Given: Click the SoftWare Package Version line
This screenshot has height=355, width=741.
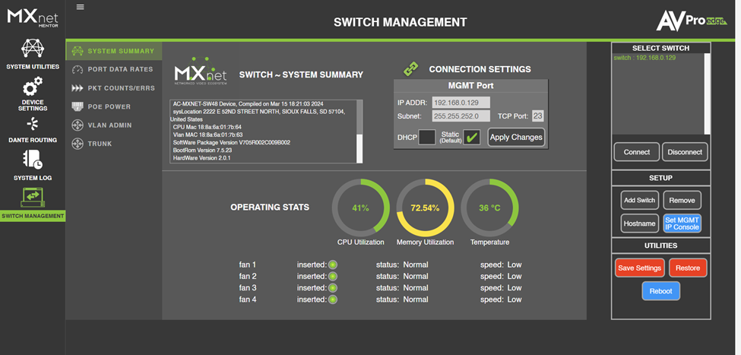Looking at the screenshot, I should tap(232, 142).
